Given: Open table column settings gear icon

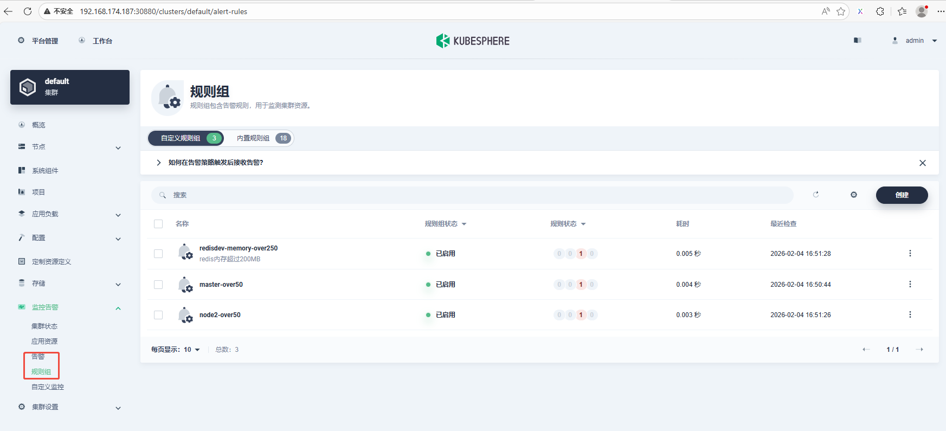Looking at the screenshot, I should coord(854,195).
